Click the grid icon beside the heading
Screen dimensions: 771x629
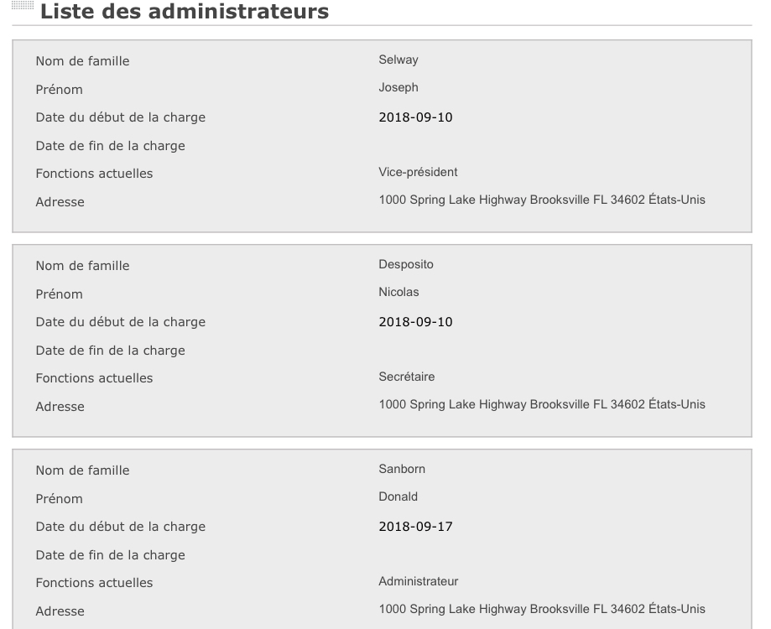click(x=23, y=8)
